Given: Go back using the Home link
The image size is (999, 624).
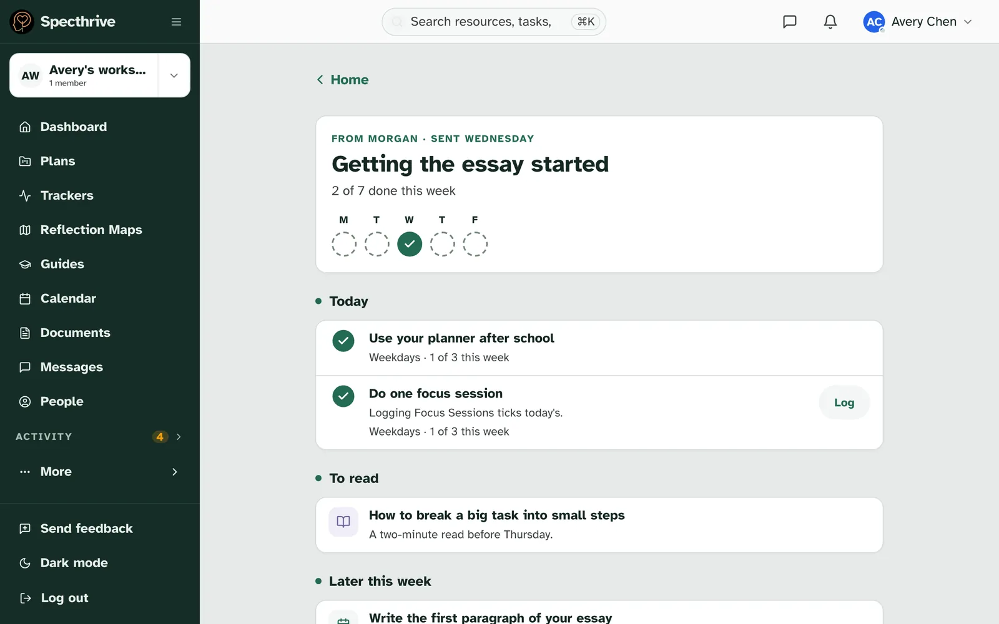Looking at the screenshot, I should [x=343, y=80].
